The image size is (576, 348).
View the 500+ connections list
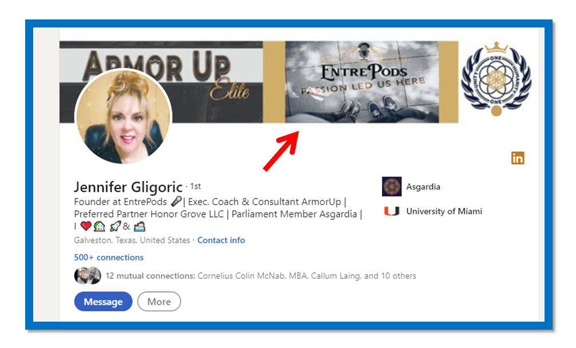pyautogui.click(x=109, y=257)
